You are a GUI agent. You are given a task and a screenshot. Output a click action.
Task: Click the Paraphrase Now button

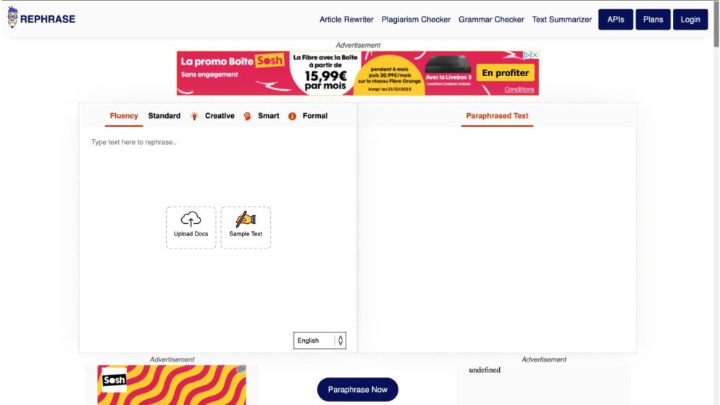click(358, 389)
